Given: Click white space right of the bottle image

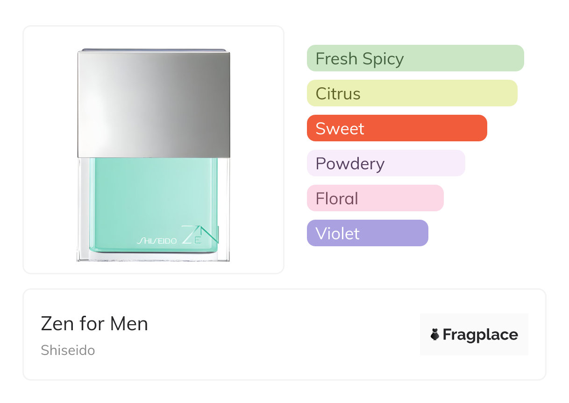Looking at the screenshot, I should pos(256,149).
